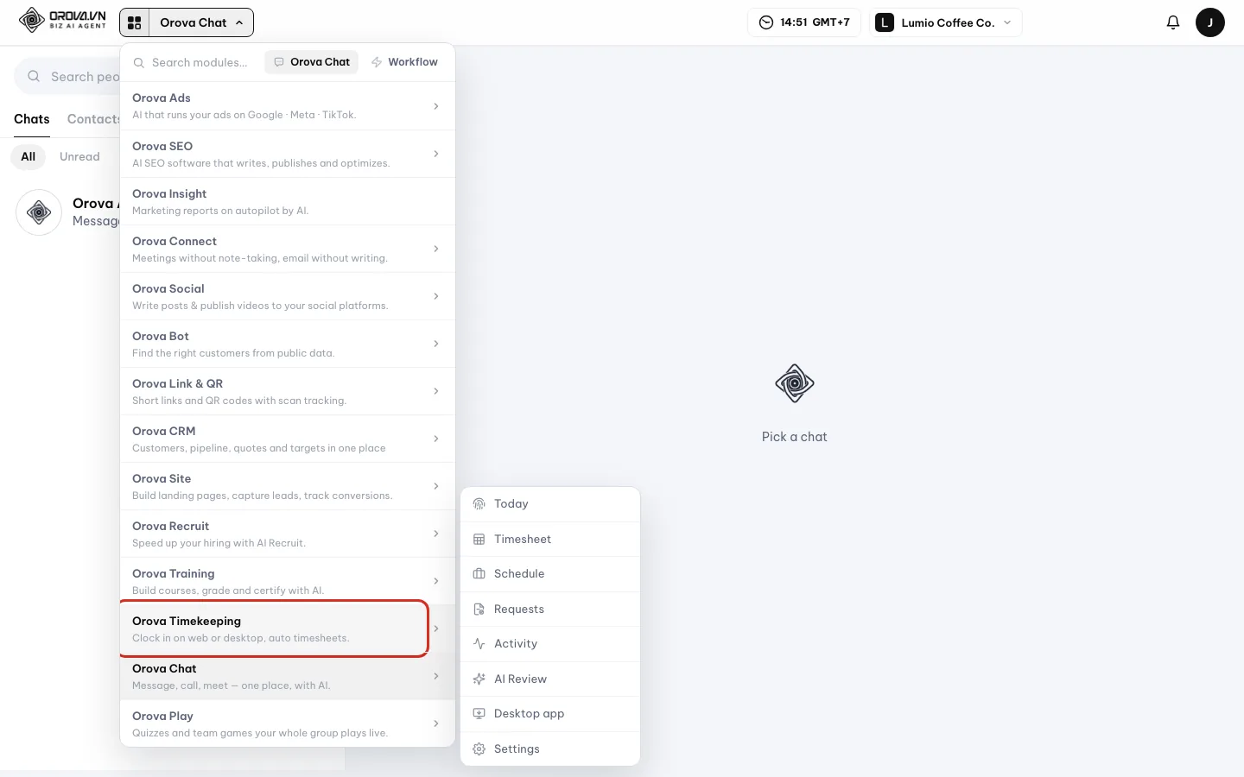Click the clock icon next to 14:51 GMT+7
The width and height of the screenshot is (1244, 777).
(x=766, y=22)
